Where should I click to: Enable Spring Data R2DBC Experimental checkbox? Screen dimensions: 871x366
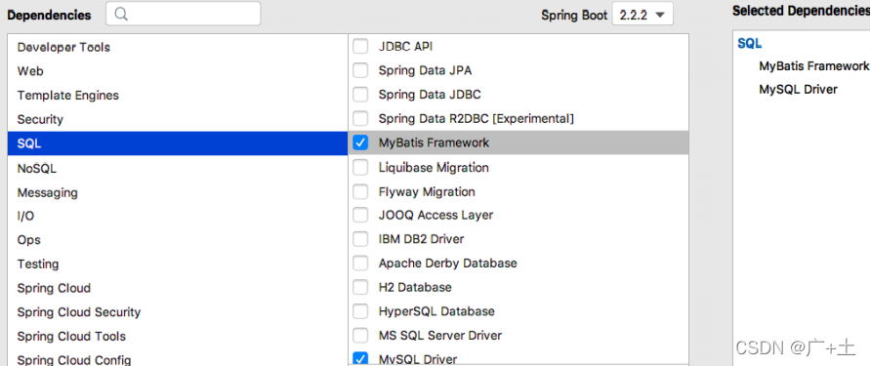360,118
